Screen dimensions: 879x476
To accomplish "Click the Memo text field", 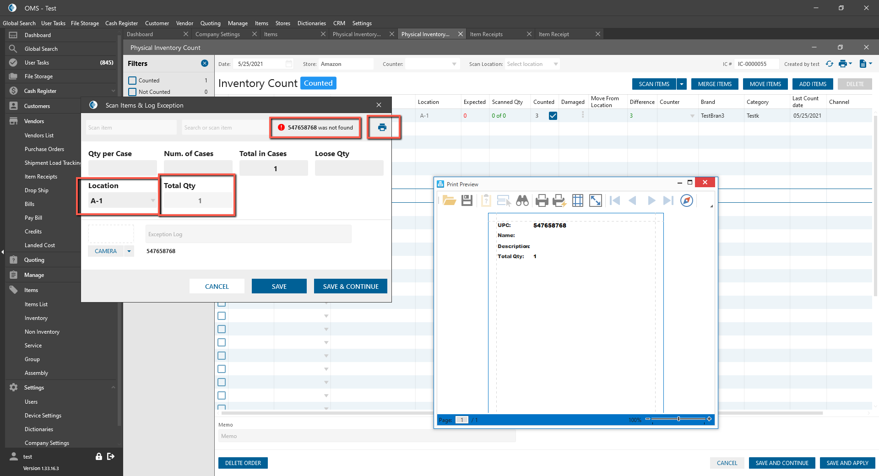I will (x=367, y=436).
